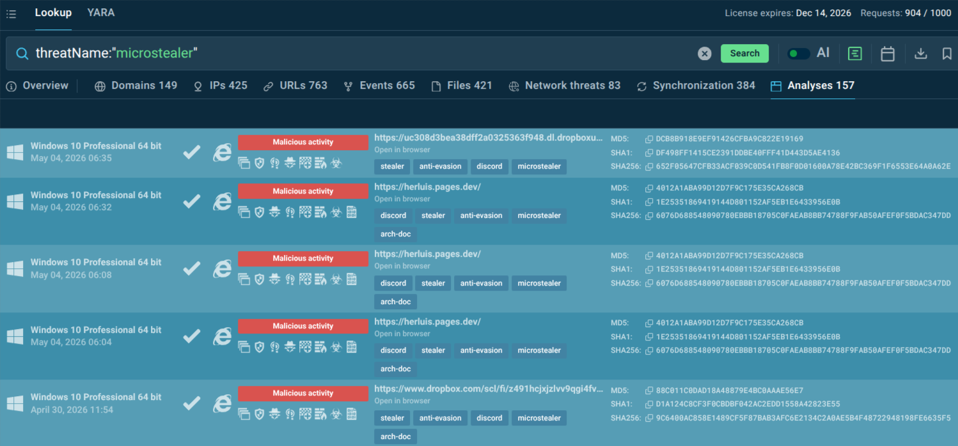This screenshot has width=958, height=446.
Task: Click the bookmark icon to save the query
Action: click(x=947, y=54)
